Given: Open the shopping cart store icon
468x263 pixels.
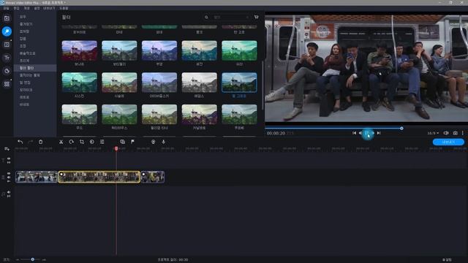Looking at the screenshot, I should pos(256,17).
